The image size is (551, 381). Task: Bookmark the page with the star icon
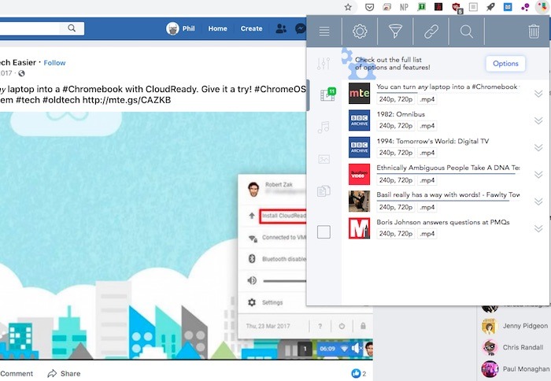click(348, 7)
